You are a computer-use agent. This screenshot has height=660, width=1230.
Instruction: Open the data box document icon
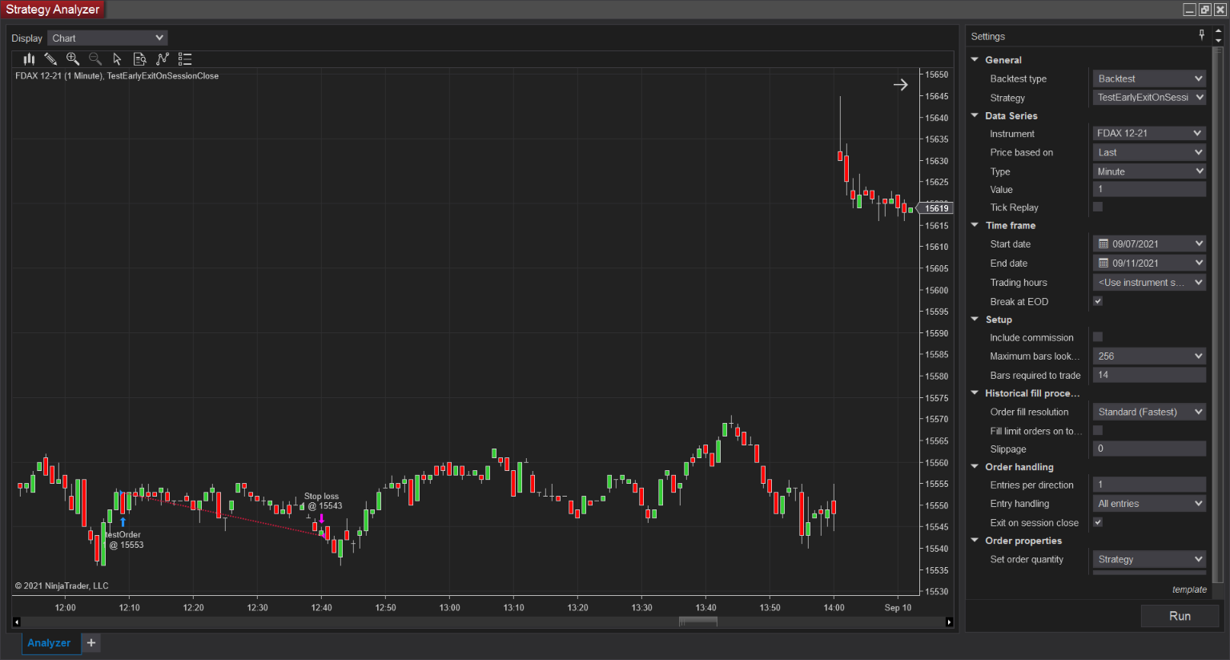tap(139, 58)
